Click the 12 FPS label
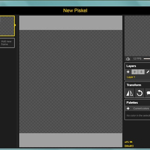 (137, 59)
